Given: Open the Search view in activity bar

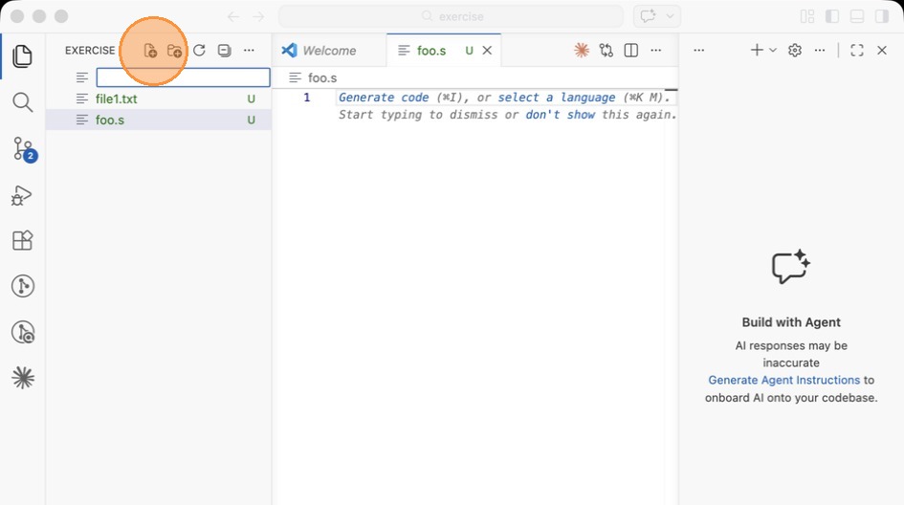Looking at the screenshot, I should pyautogui.click(x=23, y=102).
